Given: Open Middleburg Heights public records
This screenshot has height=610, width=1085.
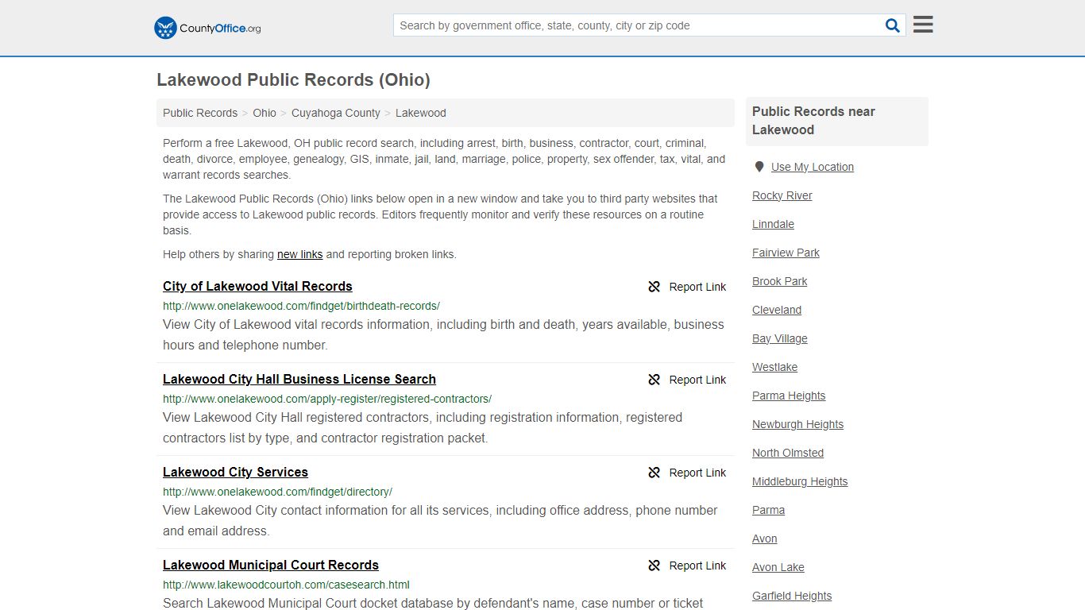Looking at the screenshot, I should click(800, 481).
